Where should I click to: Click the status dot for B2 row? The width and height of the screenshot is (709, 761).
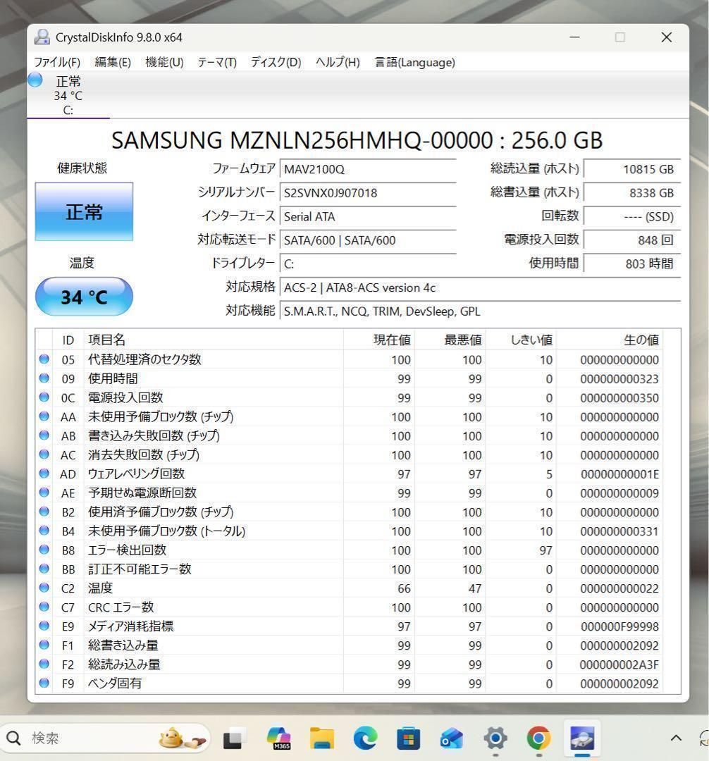[44, 512]
